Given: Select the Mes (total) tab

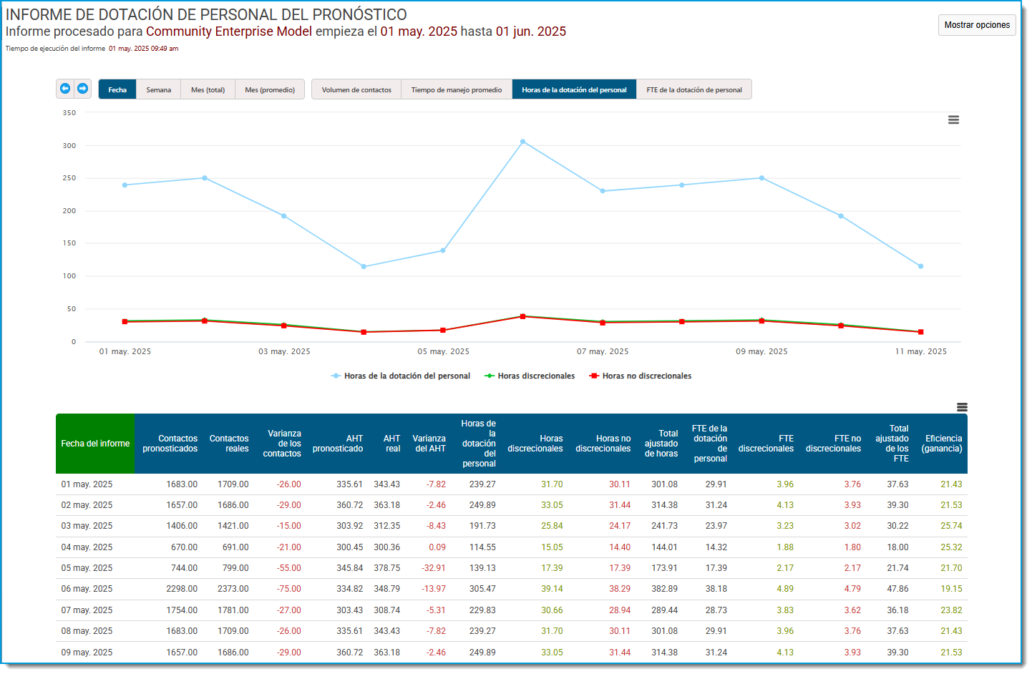Looking at the screenshot, I should click(208, 89).
